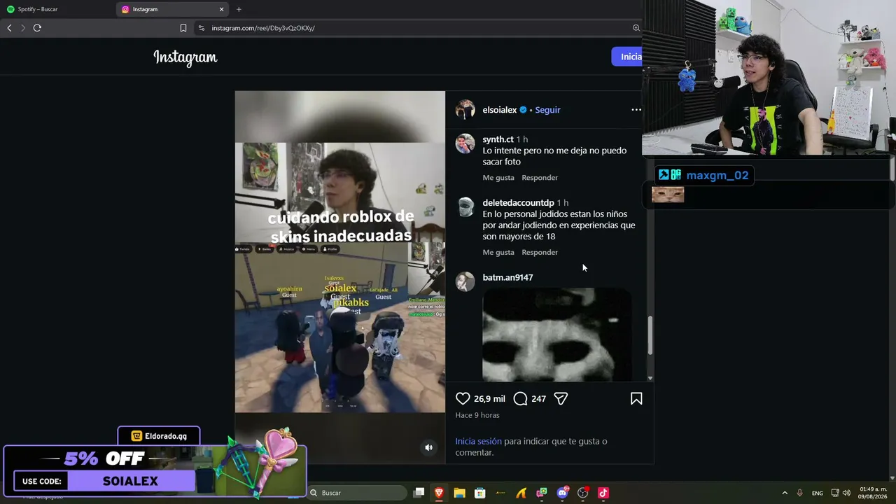This screenshot has height=504, width=896.
Task: Open the Eldorado.gg banner label
Action: coord(159,436)
